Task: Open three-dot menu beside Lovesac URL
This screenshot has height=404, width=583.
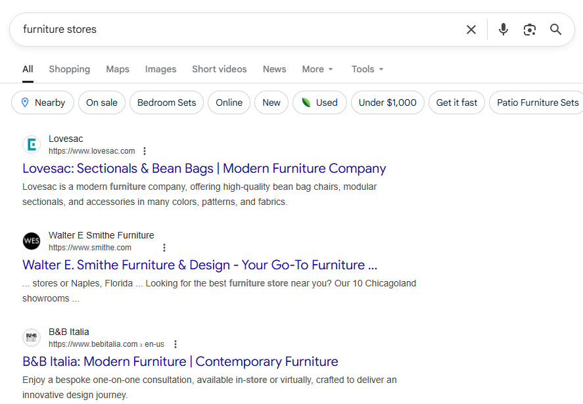Action: pyautogui.click(x=145, y=151)
